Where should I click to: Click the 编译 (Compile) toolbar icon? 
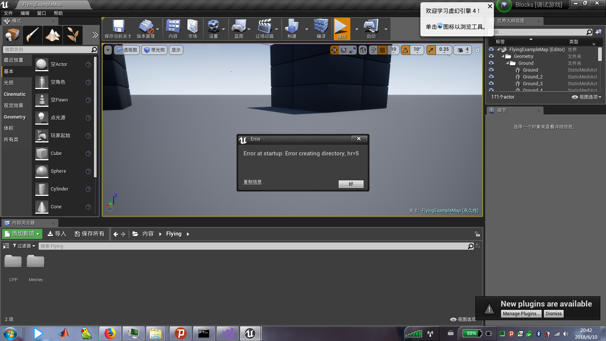click(x=320, y=28)
